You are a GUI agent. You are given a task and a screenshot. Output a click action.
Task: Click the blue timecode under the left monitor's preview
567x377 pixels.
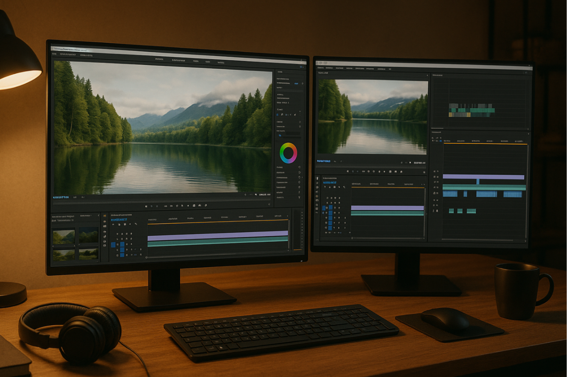tap(61, 197)
